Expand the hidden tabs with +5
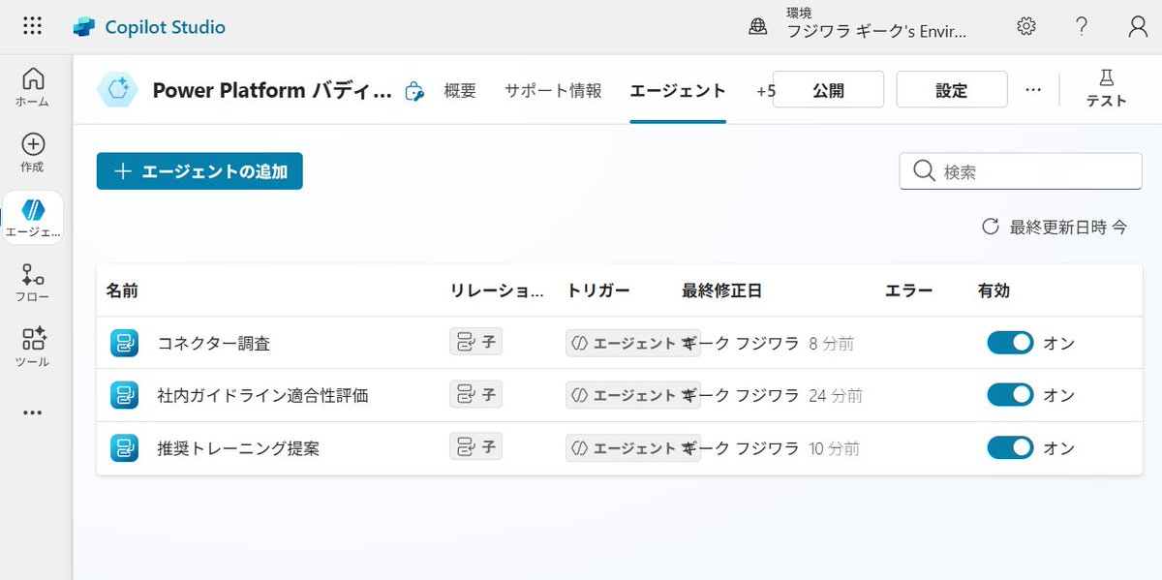 (765, 90)
